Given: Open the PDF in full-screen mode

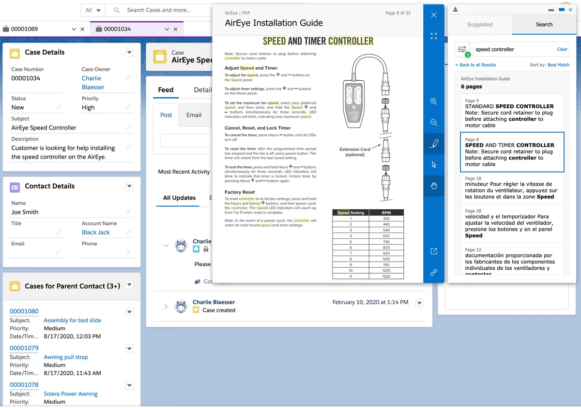Looking at the screenshot, I should point(434,36).
